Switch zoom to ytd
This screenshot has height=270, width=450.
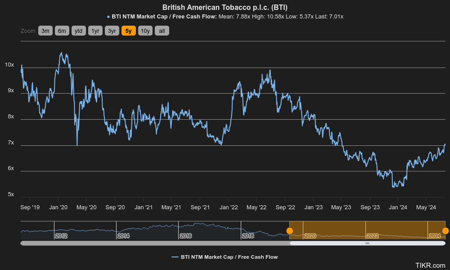79,31
